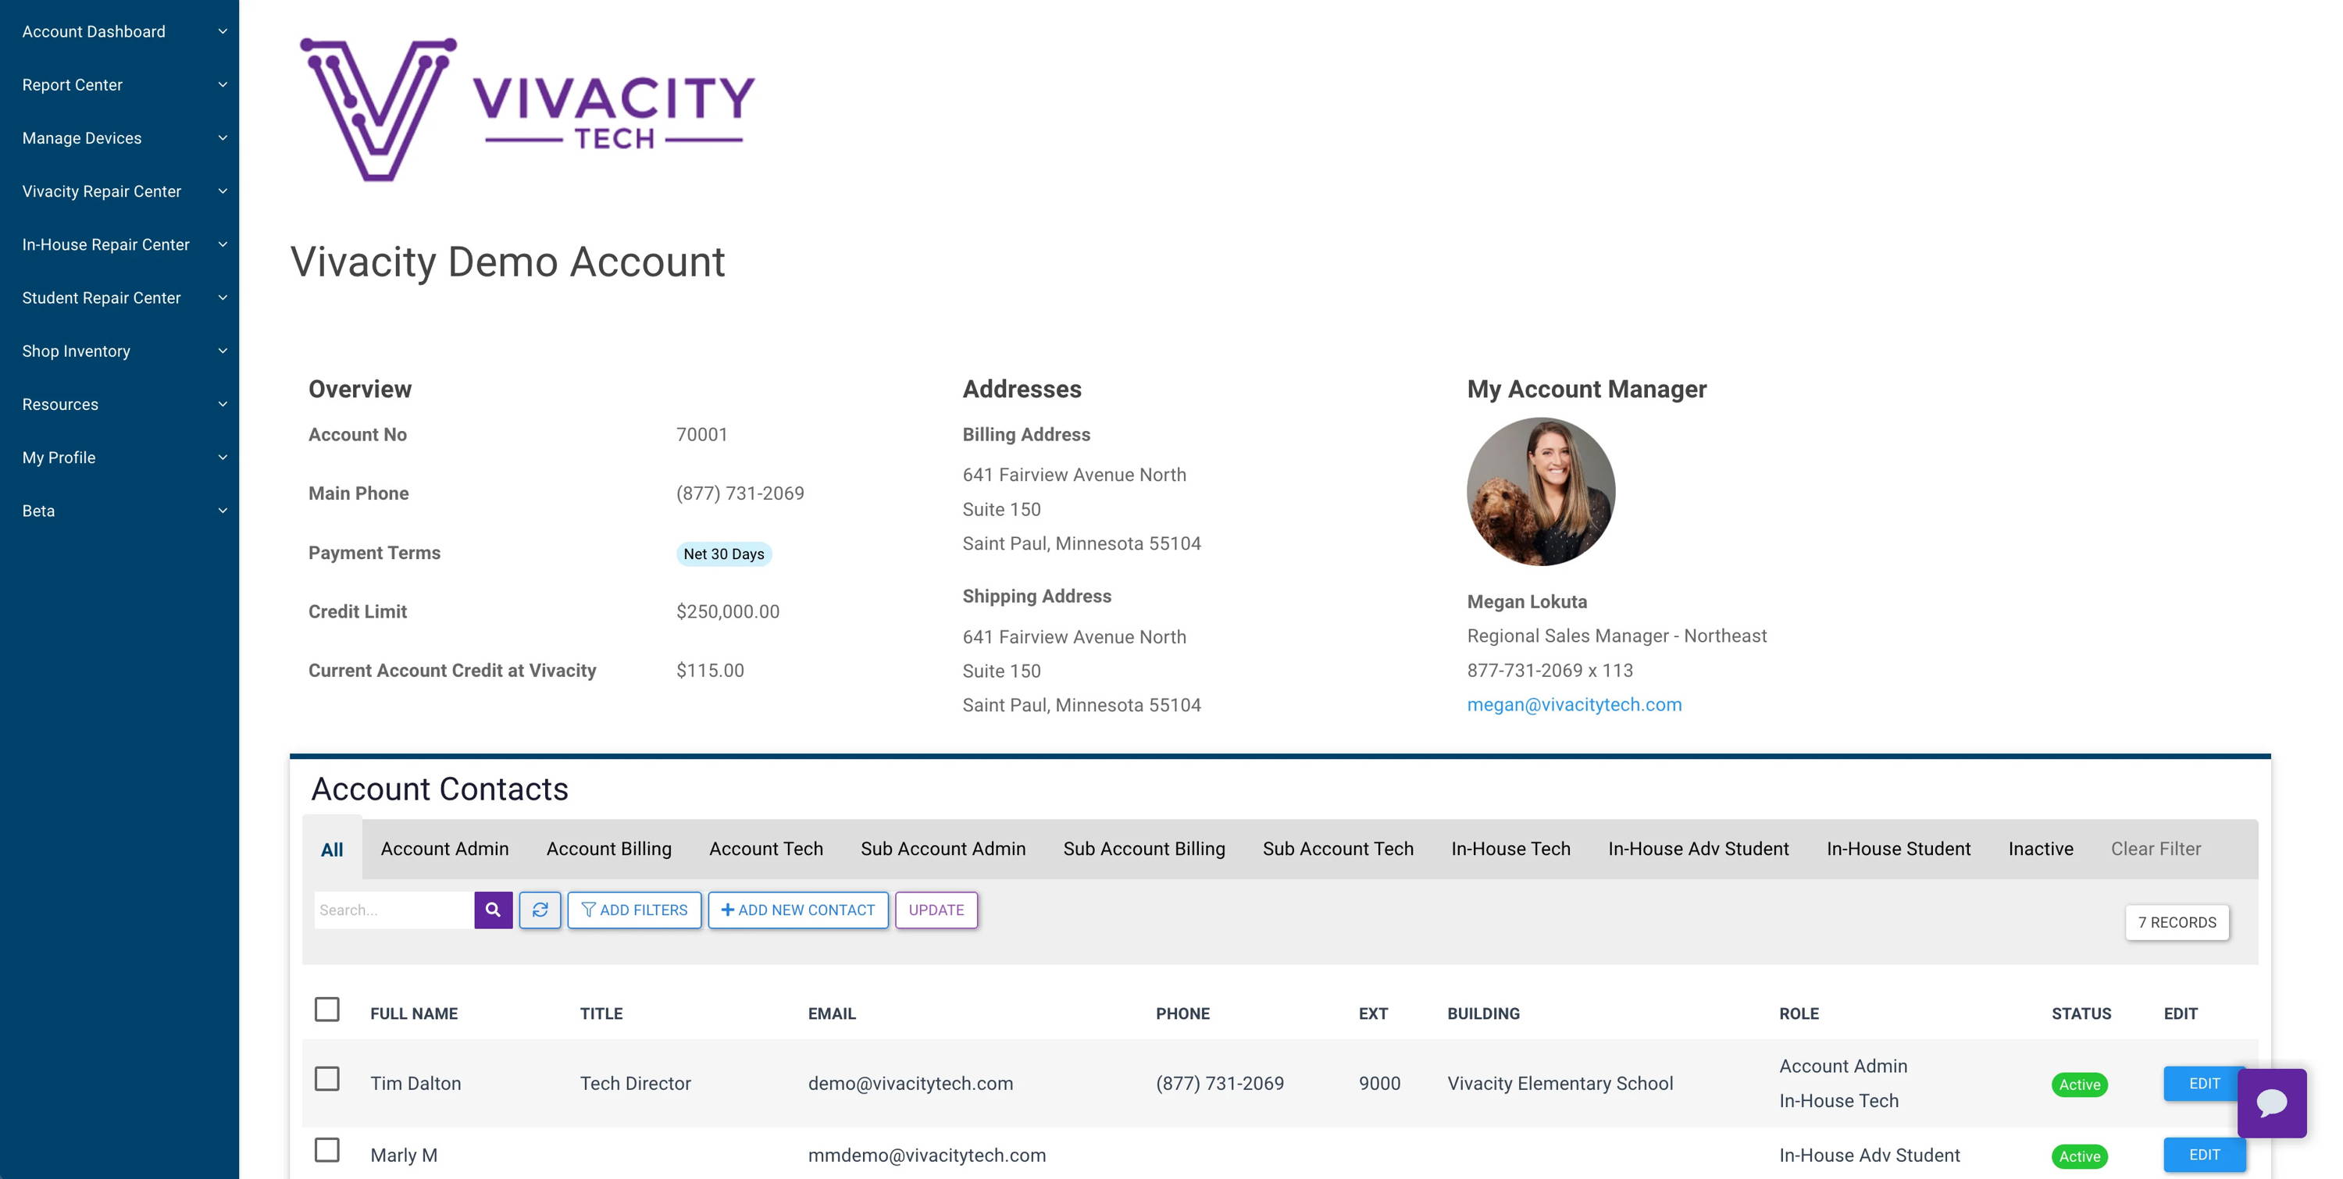Click the Tech Director title cell
Viewport: 2343px width, 1179px height.
[x=636, y=1084]
